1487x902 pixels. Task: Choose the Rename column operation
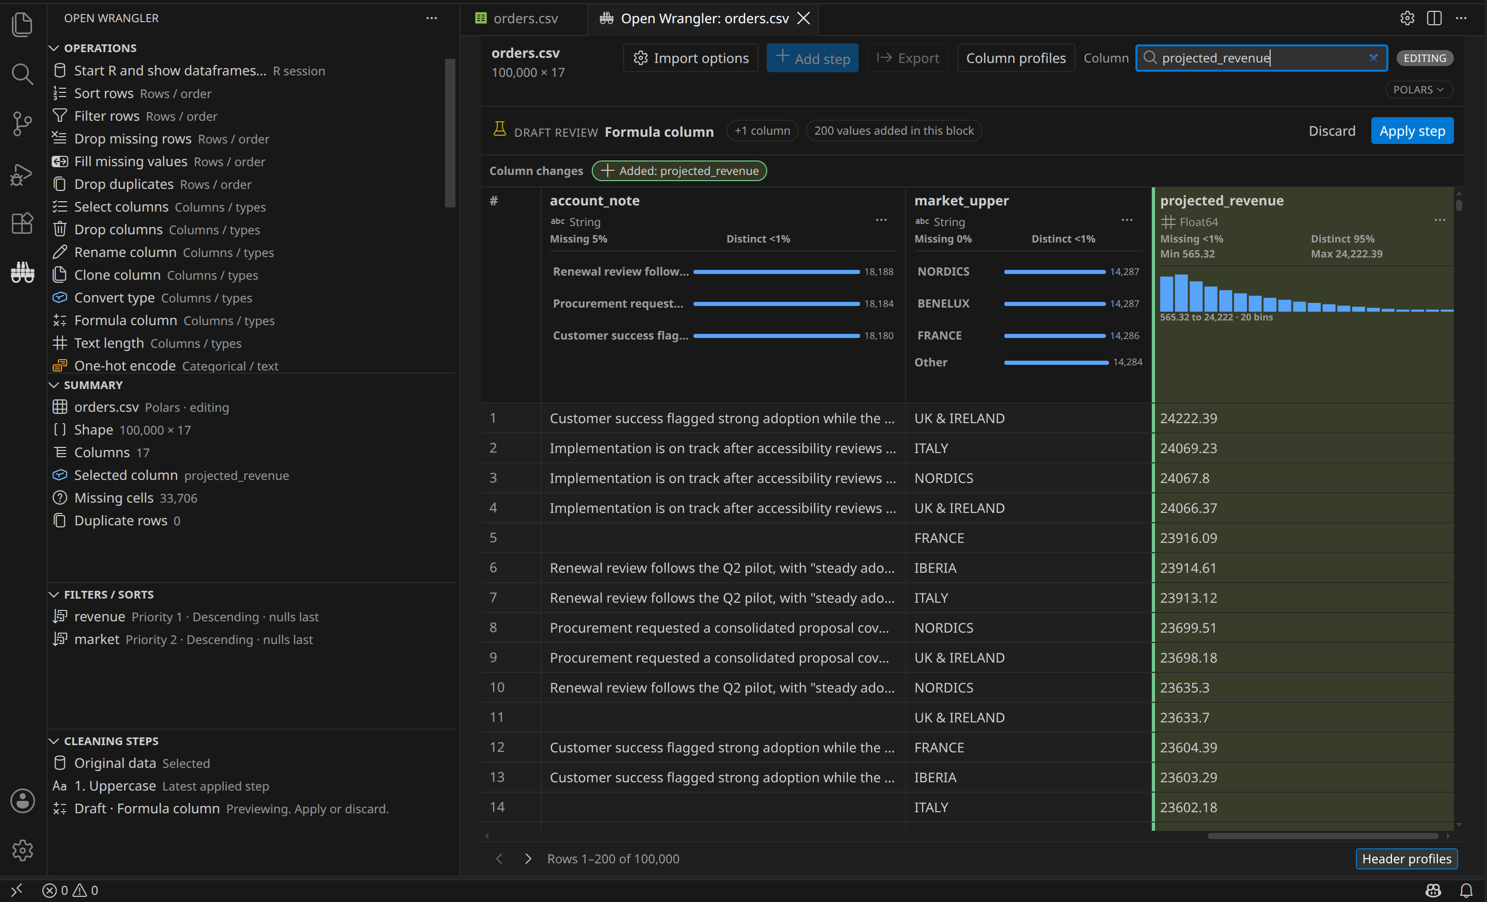click(250, 252)
